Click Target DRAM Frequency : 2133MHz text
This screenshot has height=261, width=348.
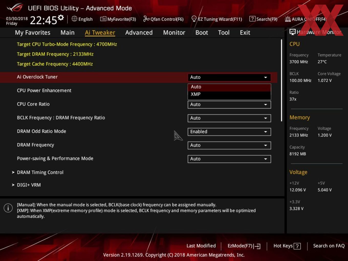(55, 54)
